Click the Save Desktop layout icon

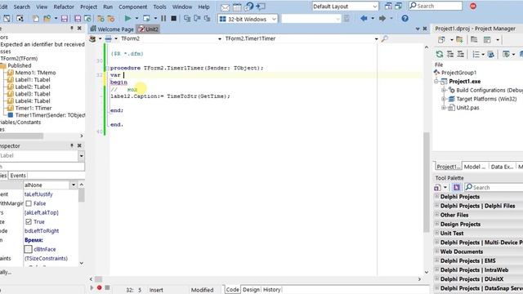[388, 7]
